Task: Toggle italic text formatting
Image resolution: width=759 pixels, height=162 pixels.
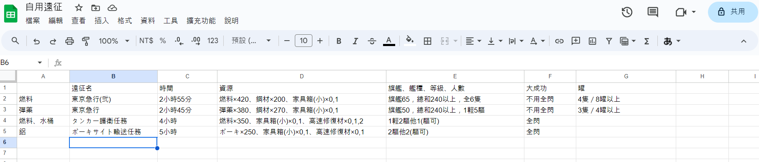Action: coord(355,41)
